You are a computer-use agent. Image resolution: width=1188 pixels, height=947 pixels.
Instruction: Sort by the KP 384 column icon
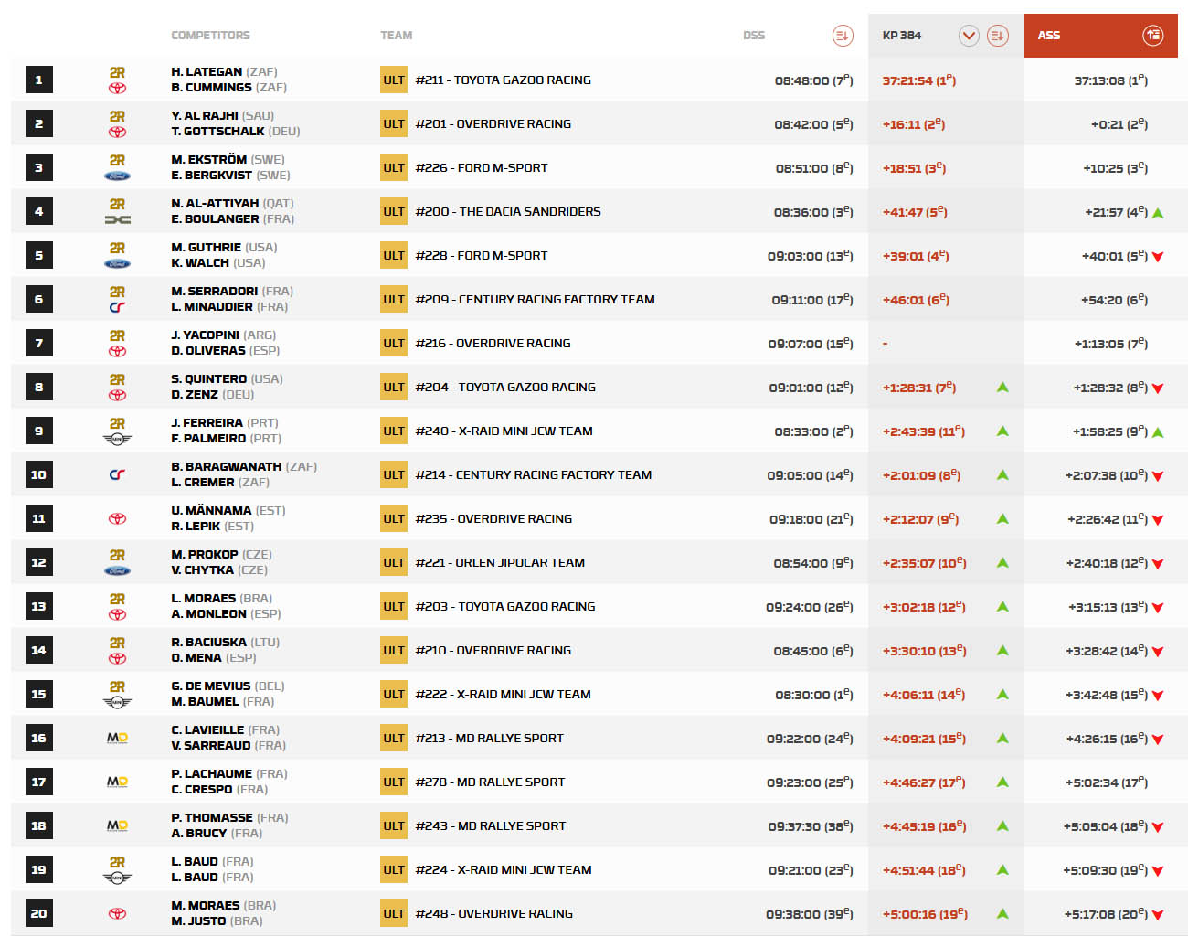coord(998,36)
